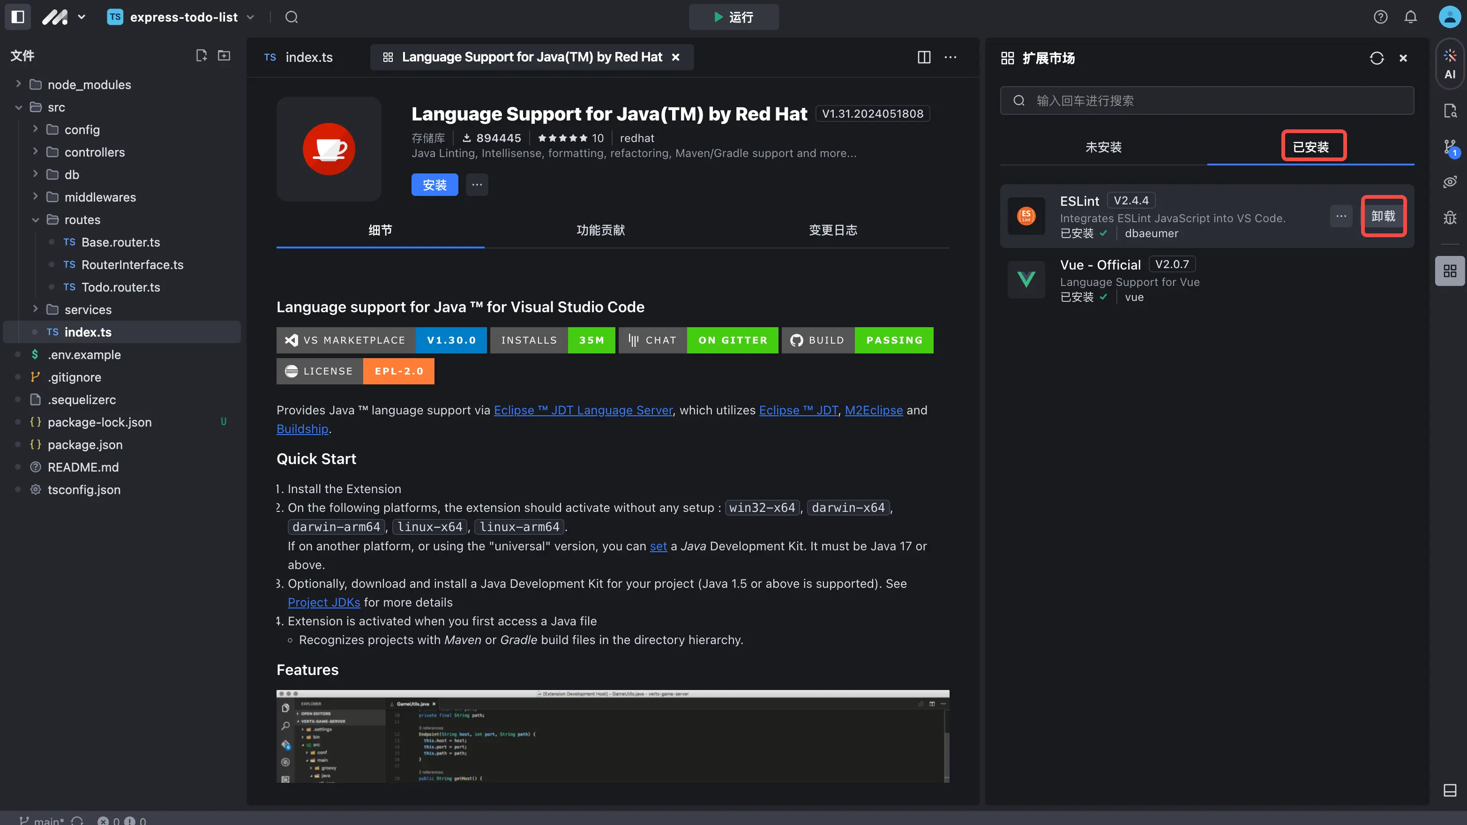Open Base.router.ts file

pos(121,242)
